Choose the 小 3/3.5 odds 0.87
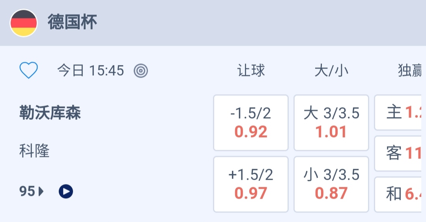The height and width of the screenshot is (222, 426). [x=331, y=184]
